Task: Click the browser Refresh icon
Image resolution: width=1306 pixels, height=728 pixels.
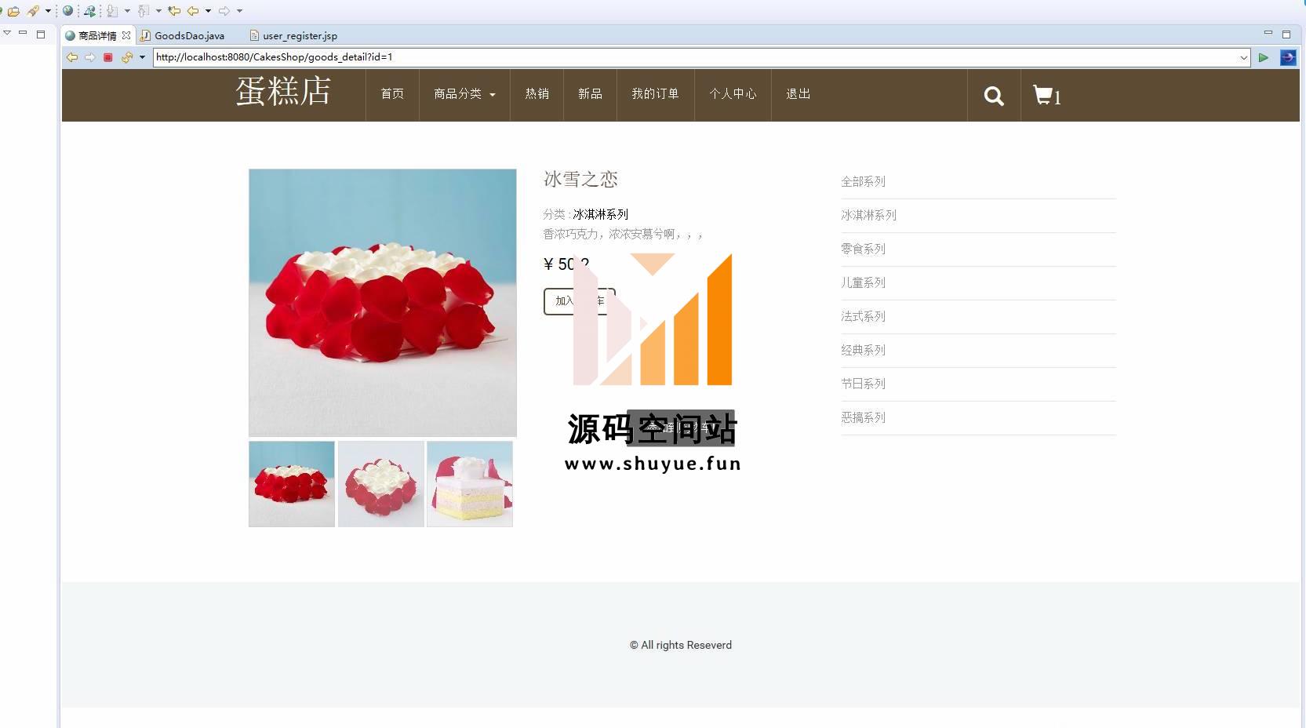Action: tap(127, 57)
